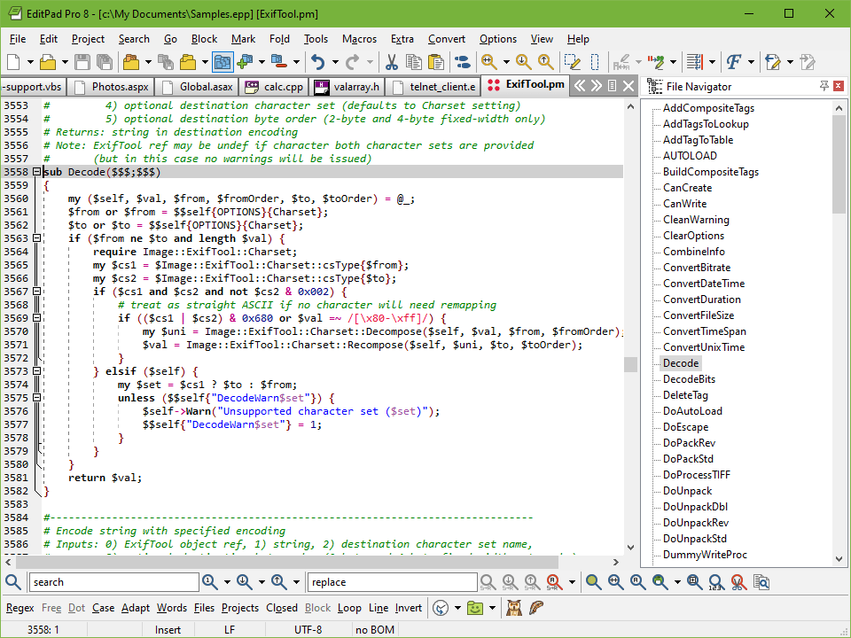851x638 pixels.
Task: Open the tab list button
Action: click(x=613, y=86)
